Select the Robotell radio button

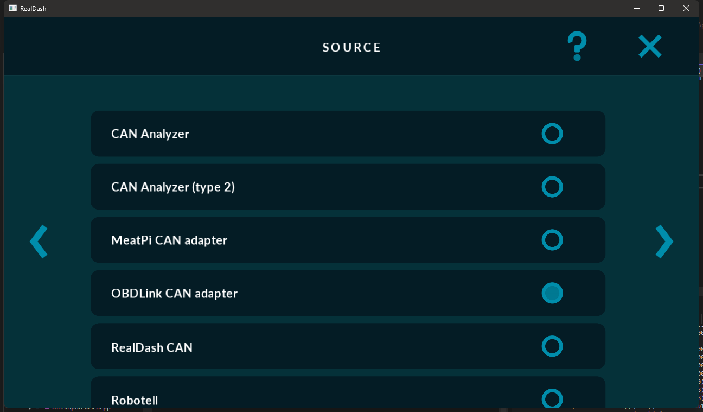[x=552, y=398]
